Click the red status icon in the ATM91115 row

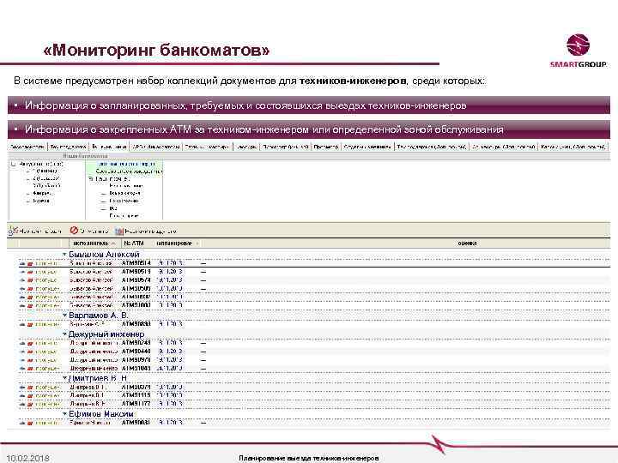click(x=30, y=395)
